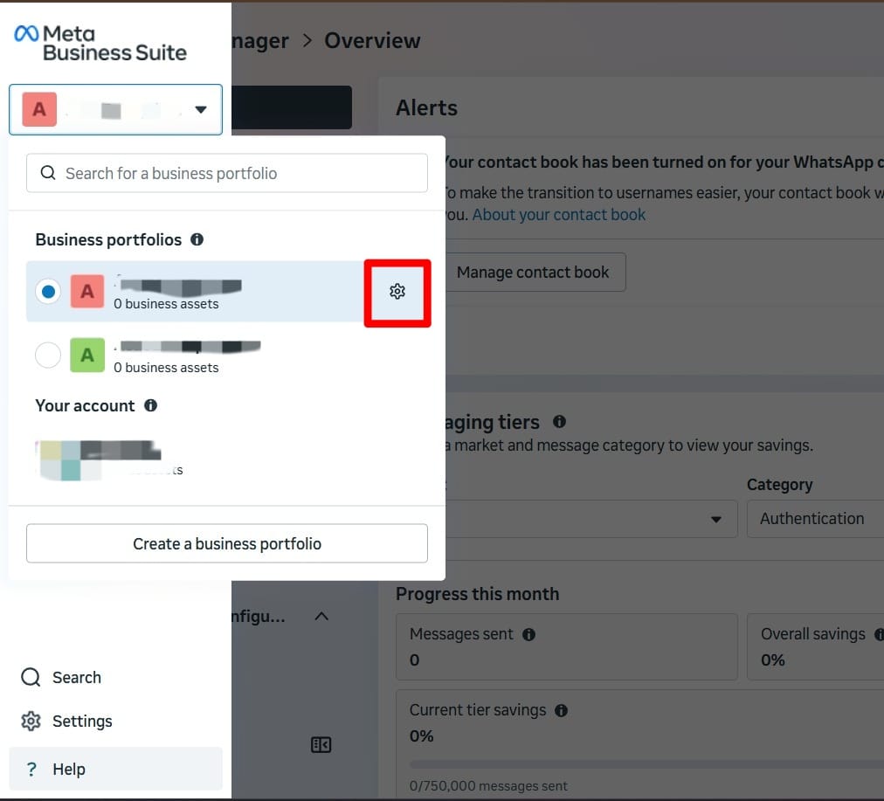Open settings gear for selected business portfolio

pyautogui.click(x=397, y=292)
